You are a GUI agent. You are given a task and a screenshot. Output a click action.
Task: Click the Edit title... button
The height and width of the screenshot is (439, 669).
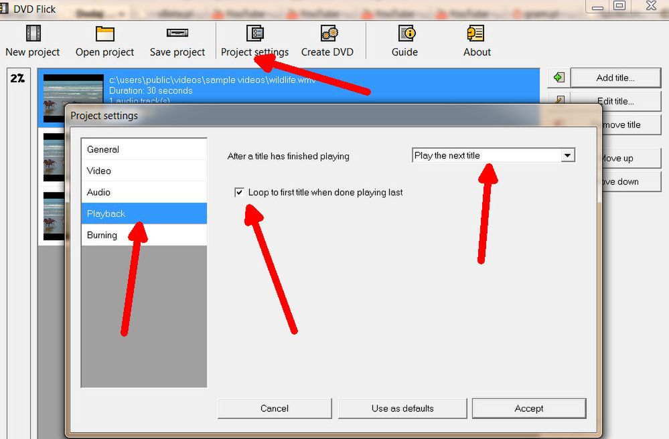pos(615,101)
